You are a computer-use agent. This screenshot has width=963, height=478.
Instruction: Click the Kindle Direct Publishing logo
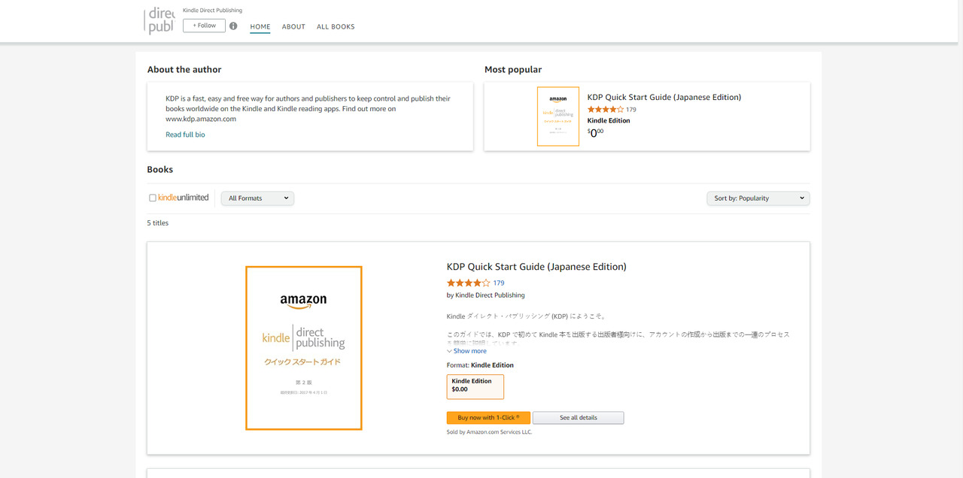point(159,21)
